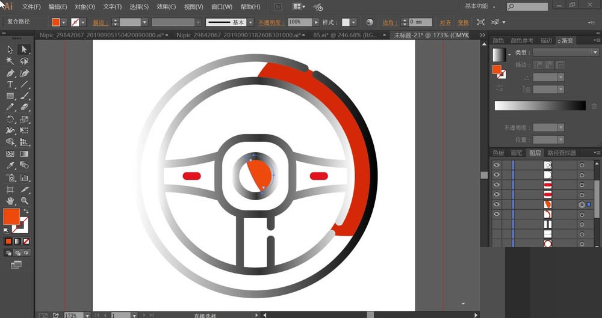Set toolbox fill mode to None
602x318 pixels.
point(26,241)
